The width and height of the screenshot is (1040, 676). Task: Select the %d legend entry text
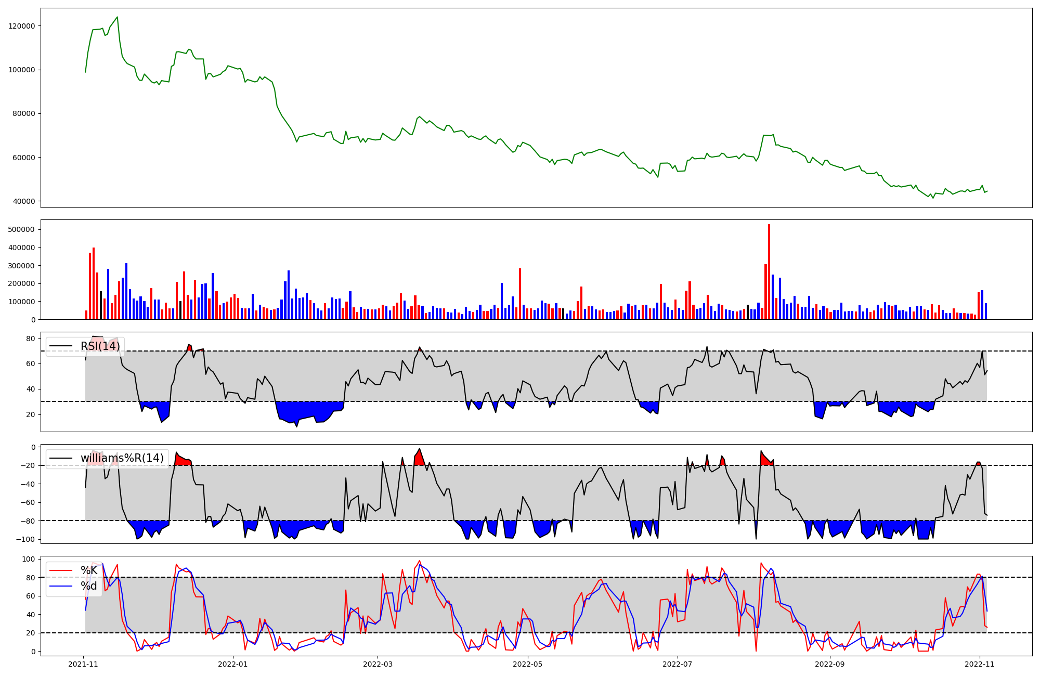89,586
